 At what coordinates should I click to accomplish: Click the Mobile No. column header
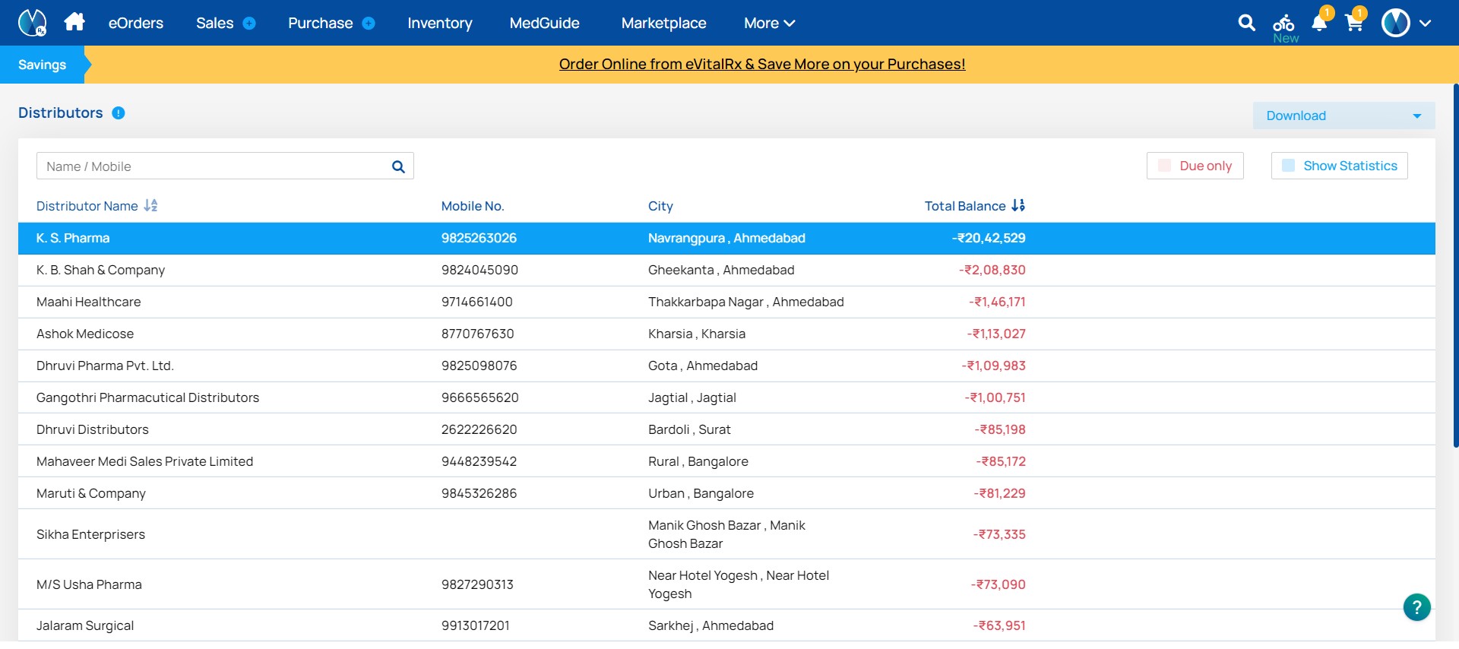point(473,206)
